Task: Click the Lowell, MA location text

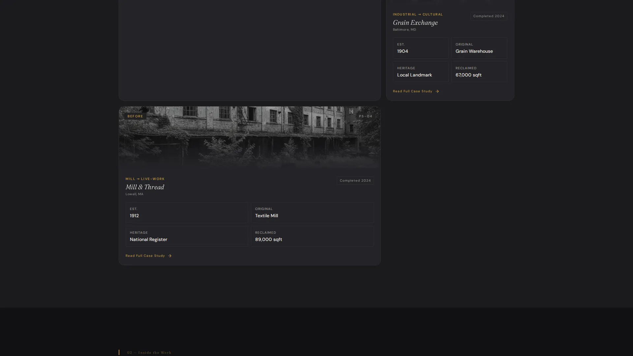Action: tap(134, 194)
